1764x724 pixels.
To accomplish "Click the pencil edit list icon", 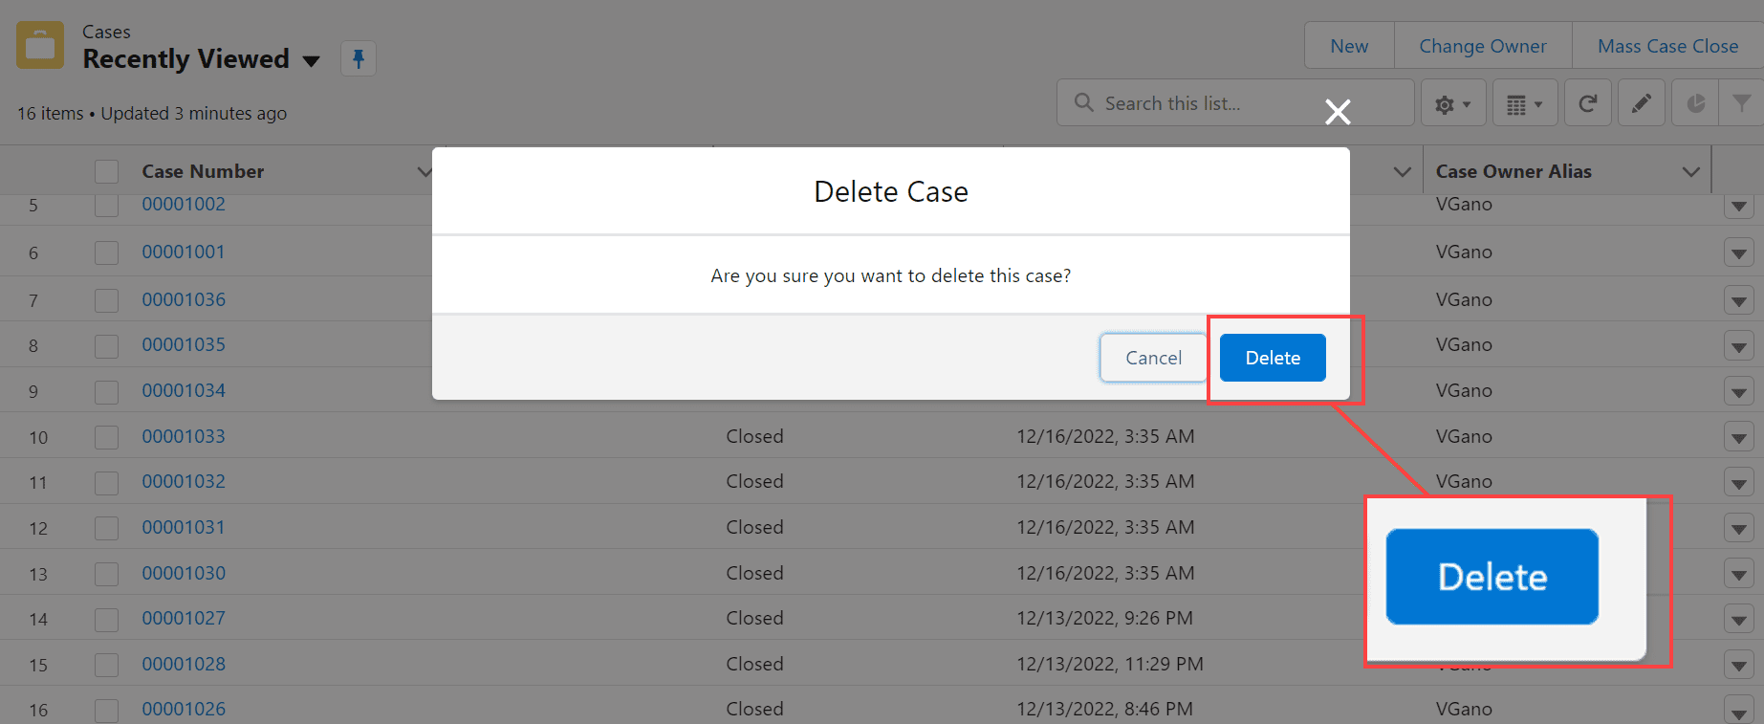I will [x=1641, y=104].
